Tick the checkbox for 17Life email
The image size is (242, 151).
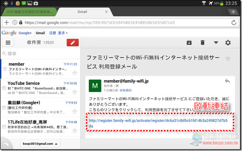point(4,127)
